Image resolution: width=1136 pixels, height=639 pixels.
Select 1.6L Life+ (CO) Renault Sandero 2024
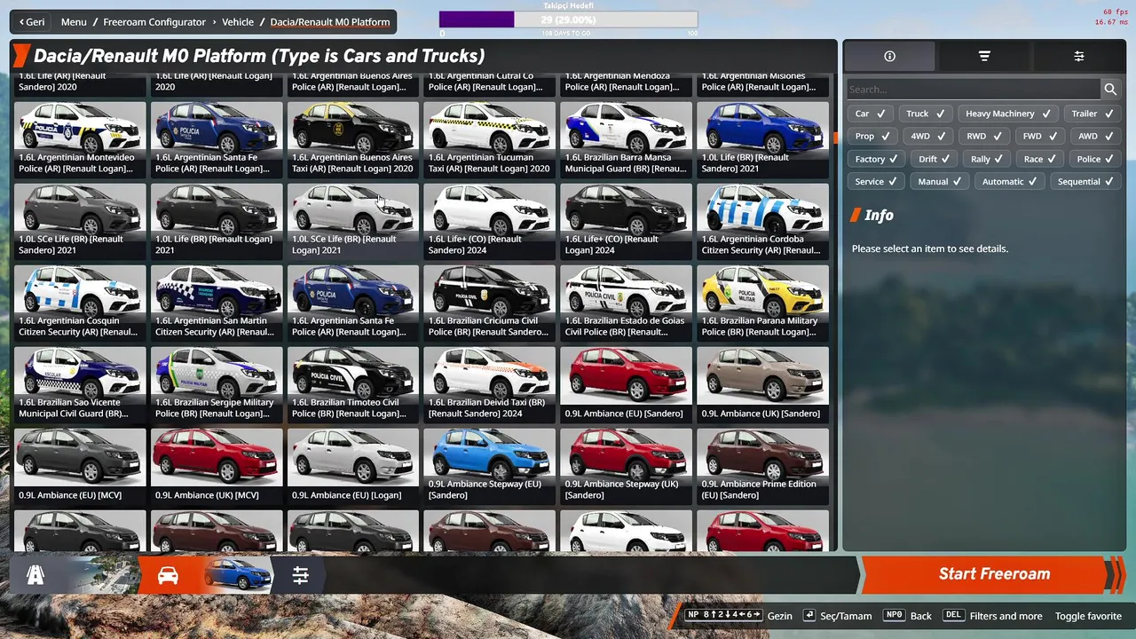pyautogui.click(x=489, y=221)
